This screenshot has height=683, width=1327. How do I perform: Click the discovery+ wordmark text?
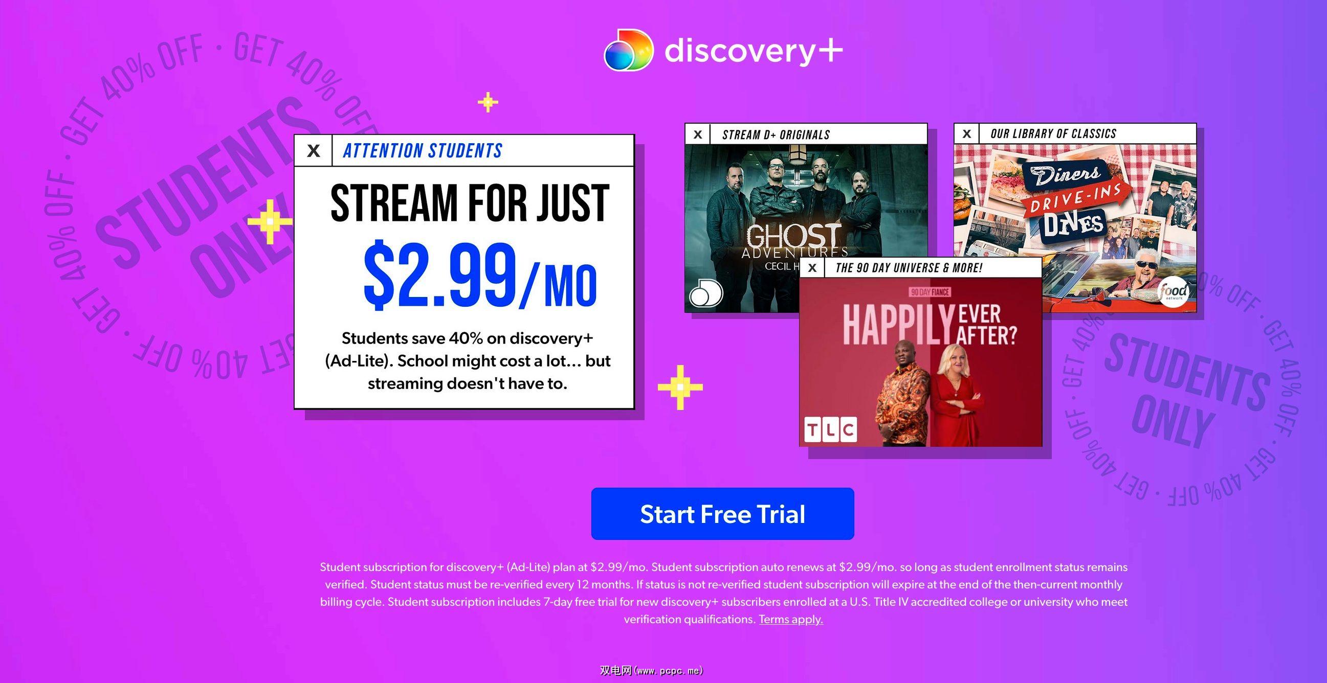(x=754, y=52)
